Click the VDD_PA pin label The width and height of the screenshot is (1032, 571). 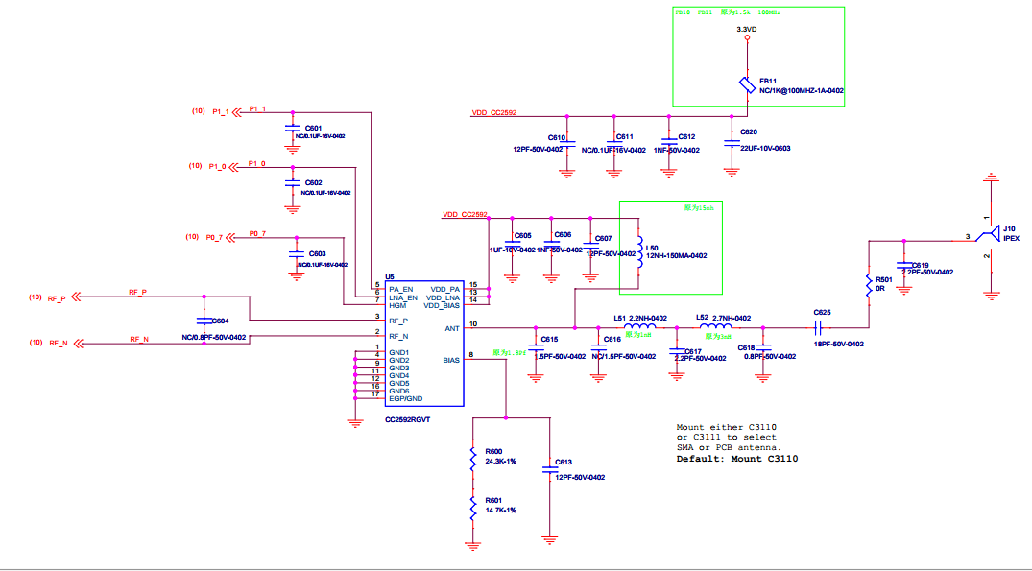(x=444, y=290)
